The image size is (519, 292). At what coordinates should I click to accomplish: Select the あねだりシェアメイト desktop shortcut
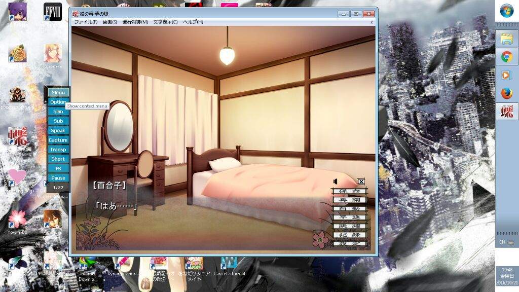tap(194, 269)
